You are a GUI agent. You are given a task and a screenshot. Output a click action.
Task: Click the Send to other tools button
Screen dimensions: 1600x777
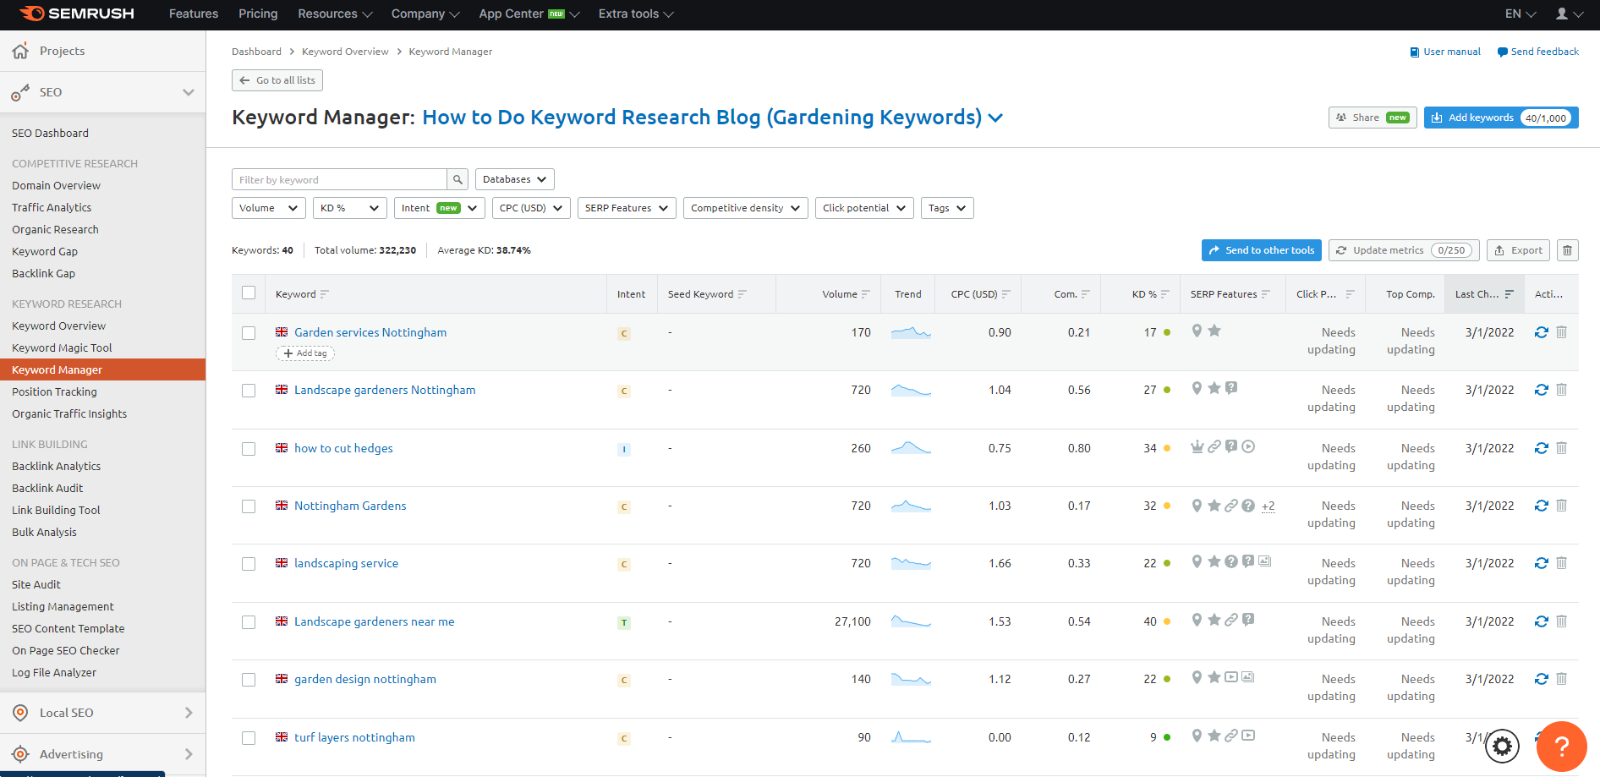[1261, 250]
